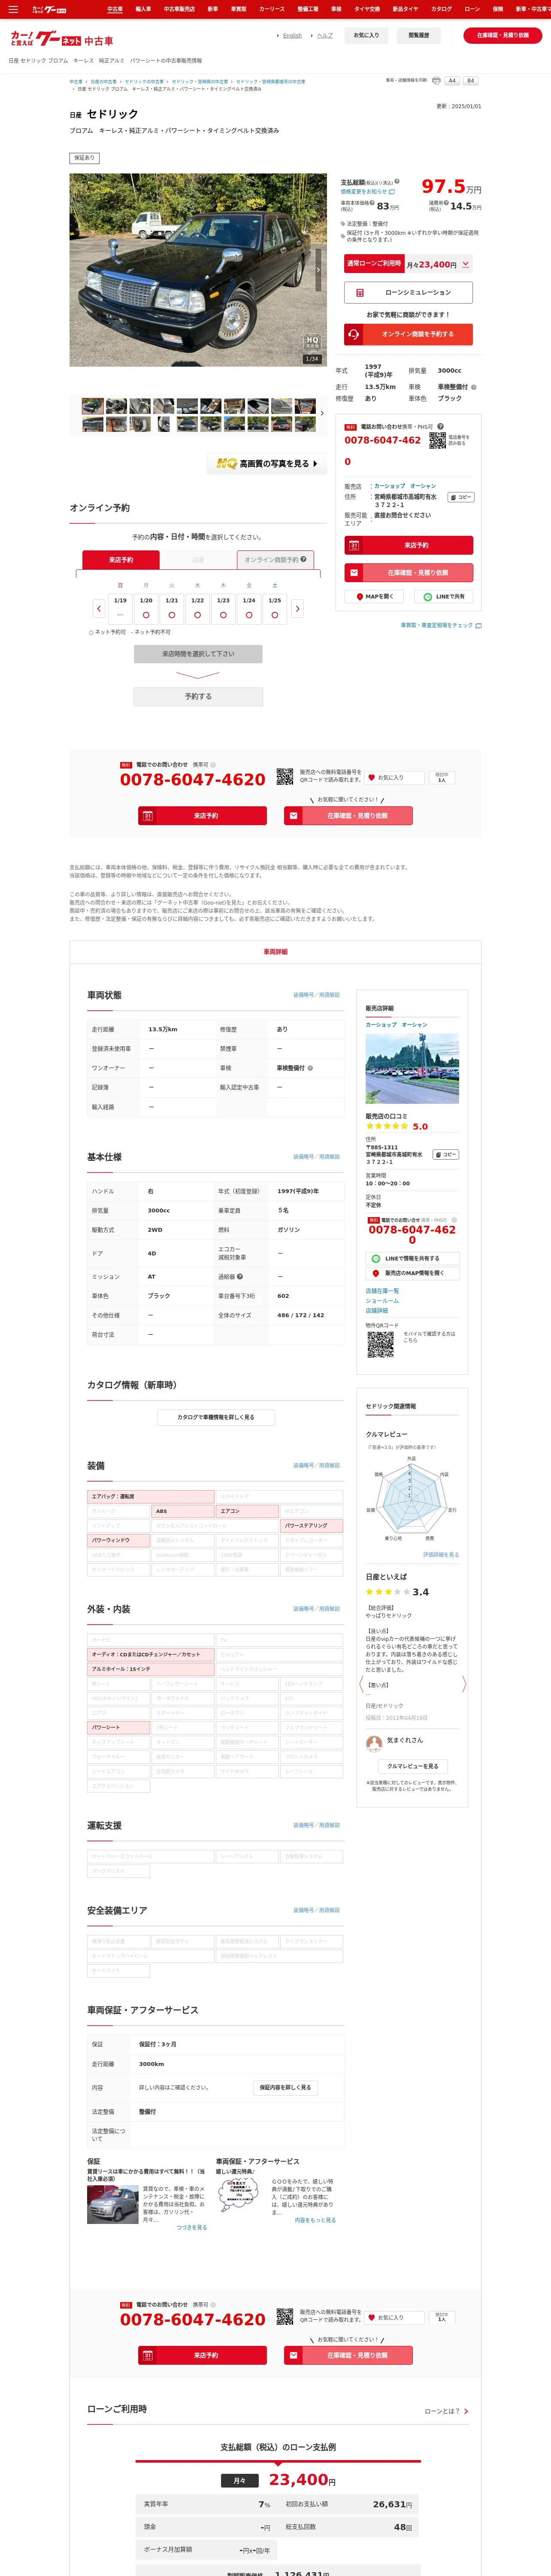Click the printer icon beside A4
Screen dimensions: 551x2576
436,81
